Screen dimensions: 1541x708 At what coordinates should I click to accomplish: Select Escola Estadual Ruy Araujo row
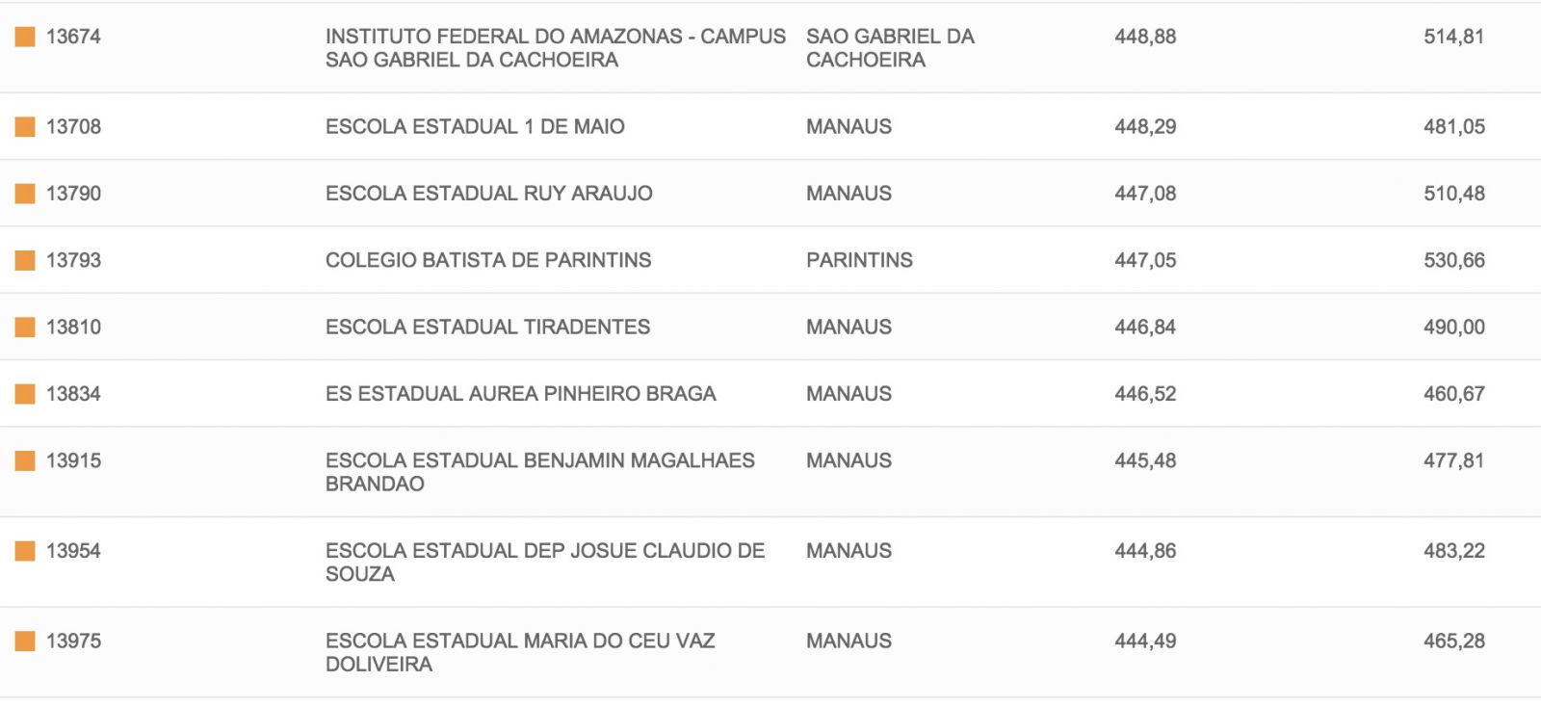click(488, 194)
